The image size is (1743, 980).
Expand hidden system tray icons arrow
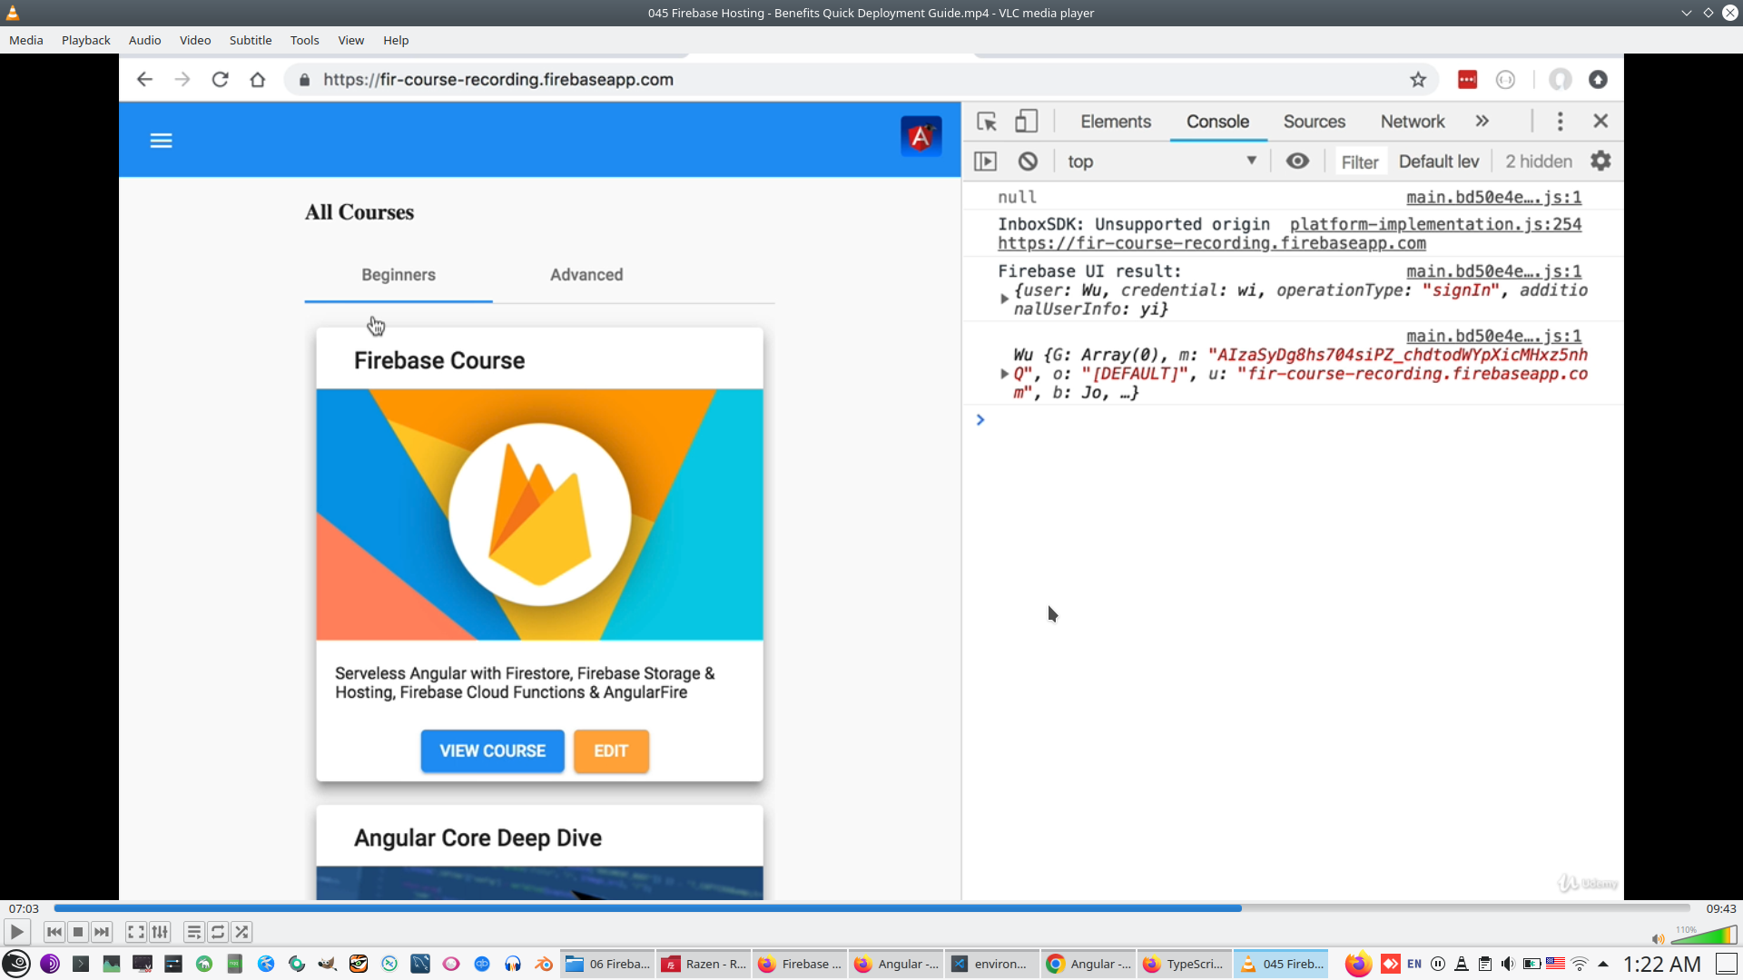[1603, 964]
